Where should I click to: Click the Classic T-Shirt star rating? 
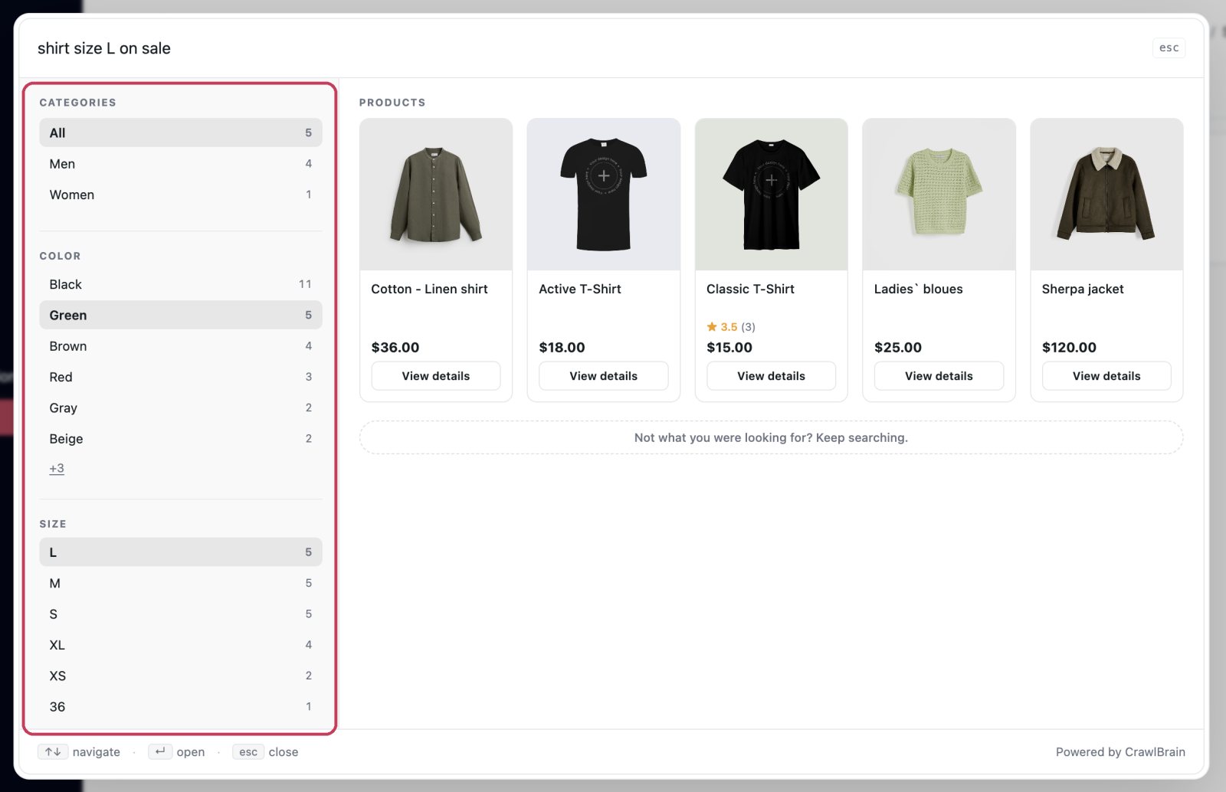pyautogui.click(x=730, y=327)
